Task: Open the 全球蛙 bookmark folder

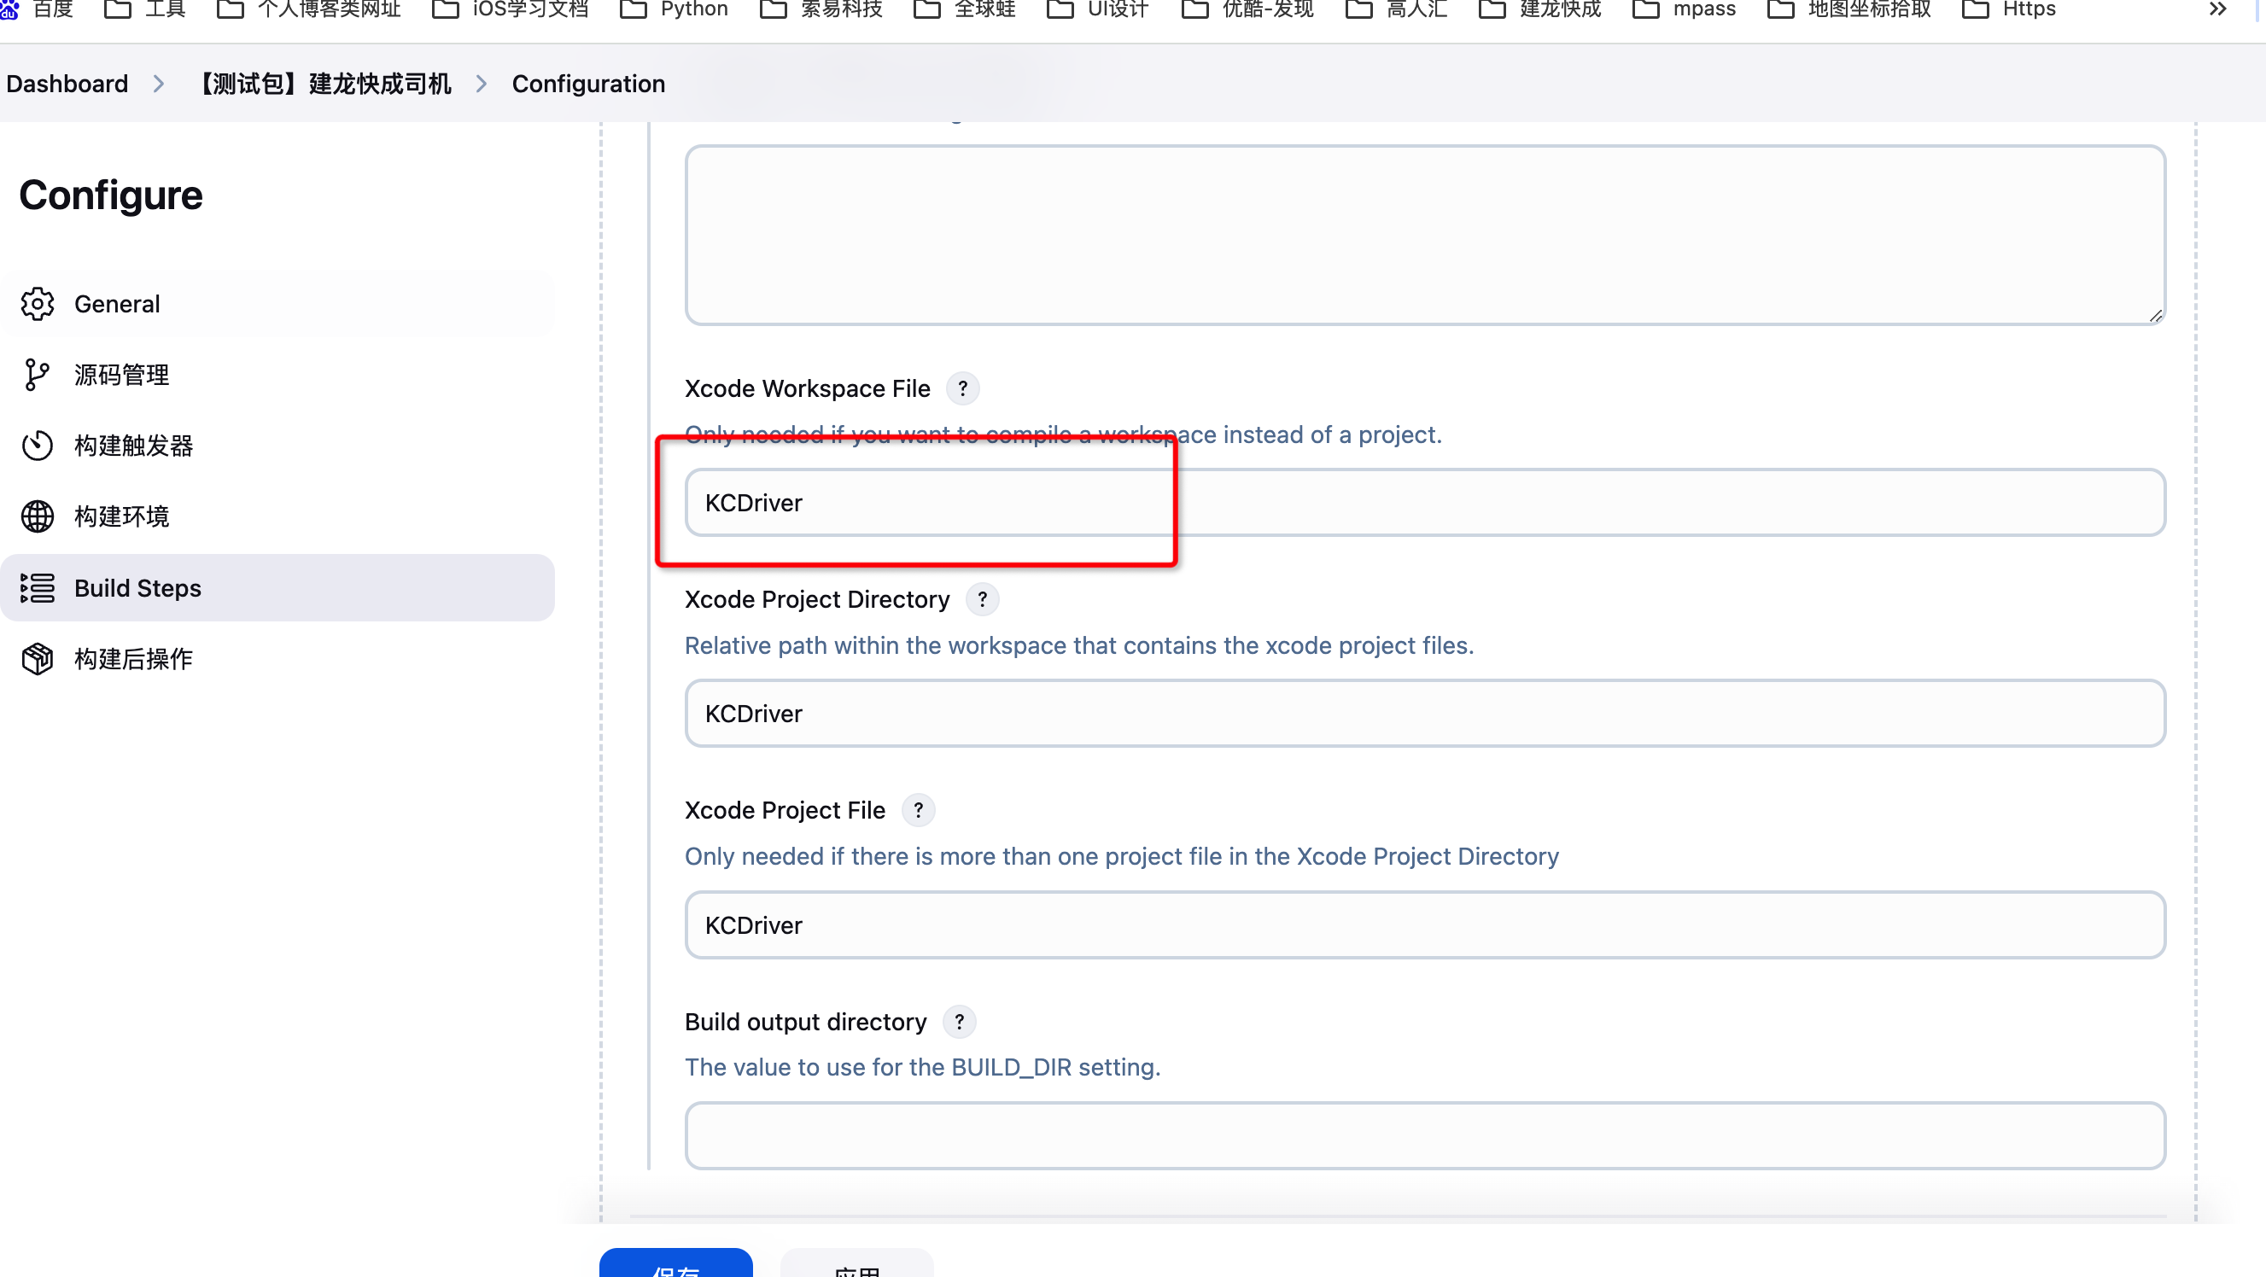Action: pyautogui.click(x=964, y=9)
